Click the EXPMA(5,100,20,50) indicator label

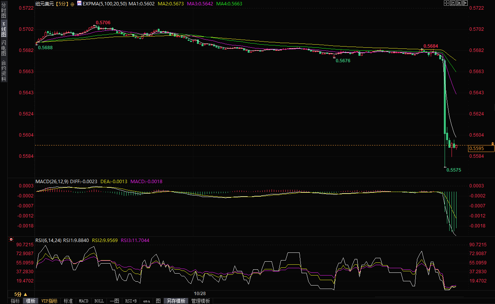pyautogui.click(x=105, y=3)
